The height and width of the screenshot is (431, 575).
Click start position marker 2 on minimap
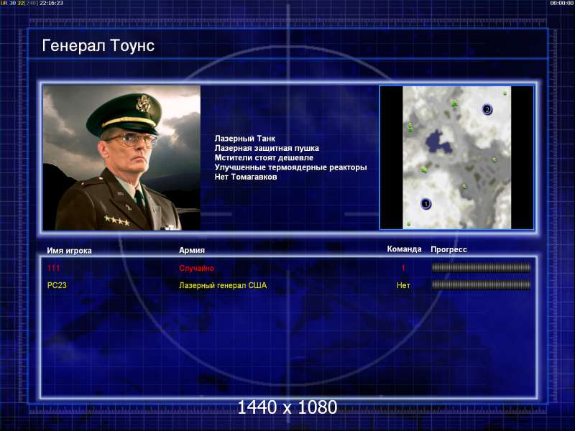point(487,109)
